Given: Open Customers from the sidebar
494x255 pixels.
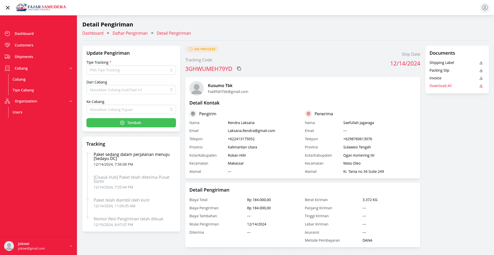Looking at the screenshot, I should 24,45.
